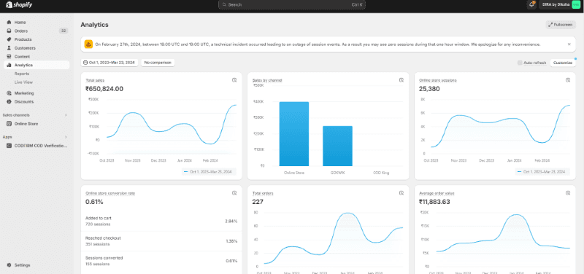
Task: Dismiss the technical incident notice
Action: click(569, 44)
